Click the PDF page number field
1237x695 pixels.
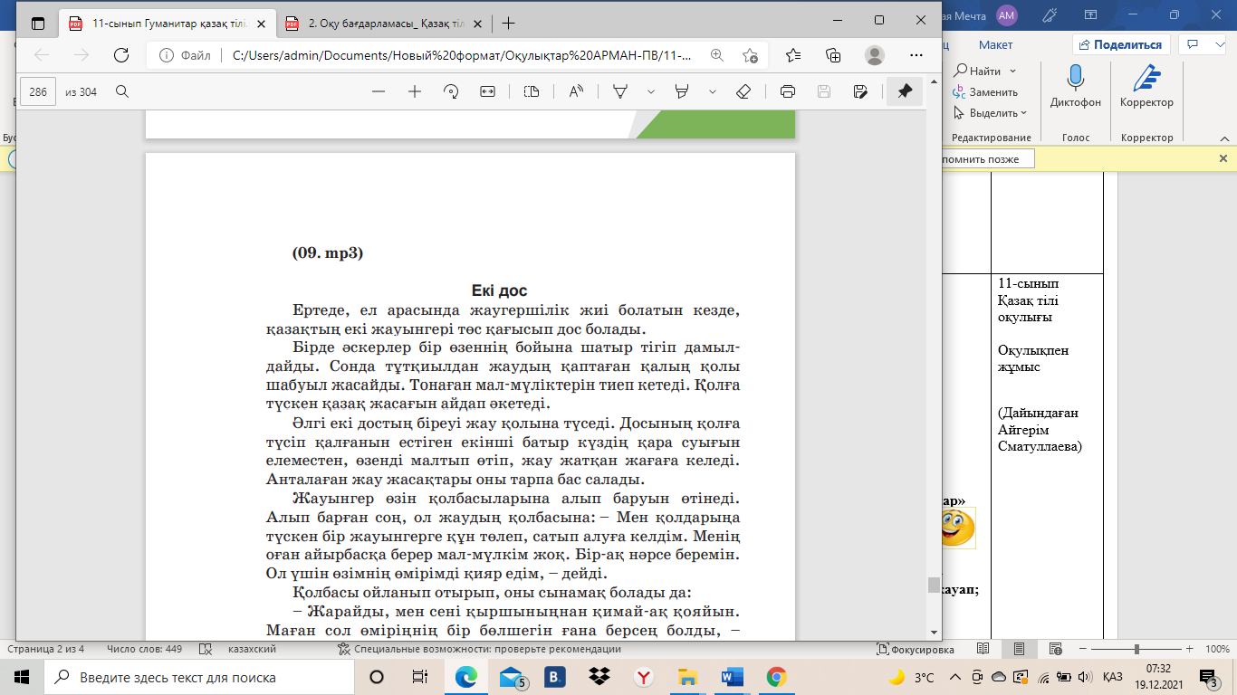point(38,91)
